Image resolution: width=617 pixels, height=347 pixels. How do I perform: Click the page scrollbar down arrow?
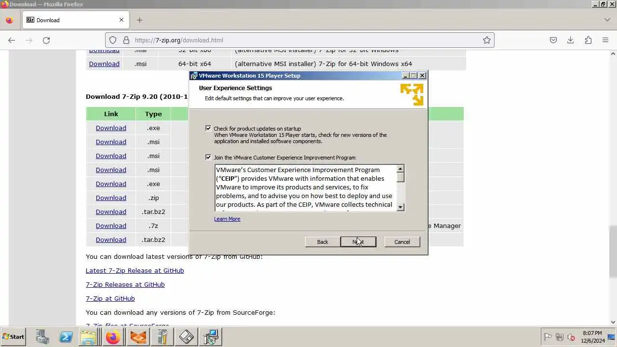coord(613,322)
